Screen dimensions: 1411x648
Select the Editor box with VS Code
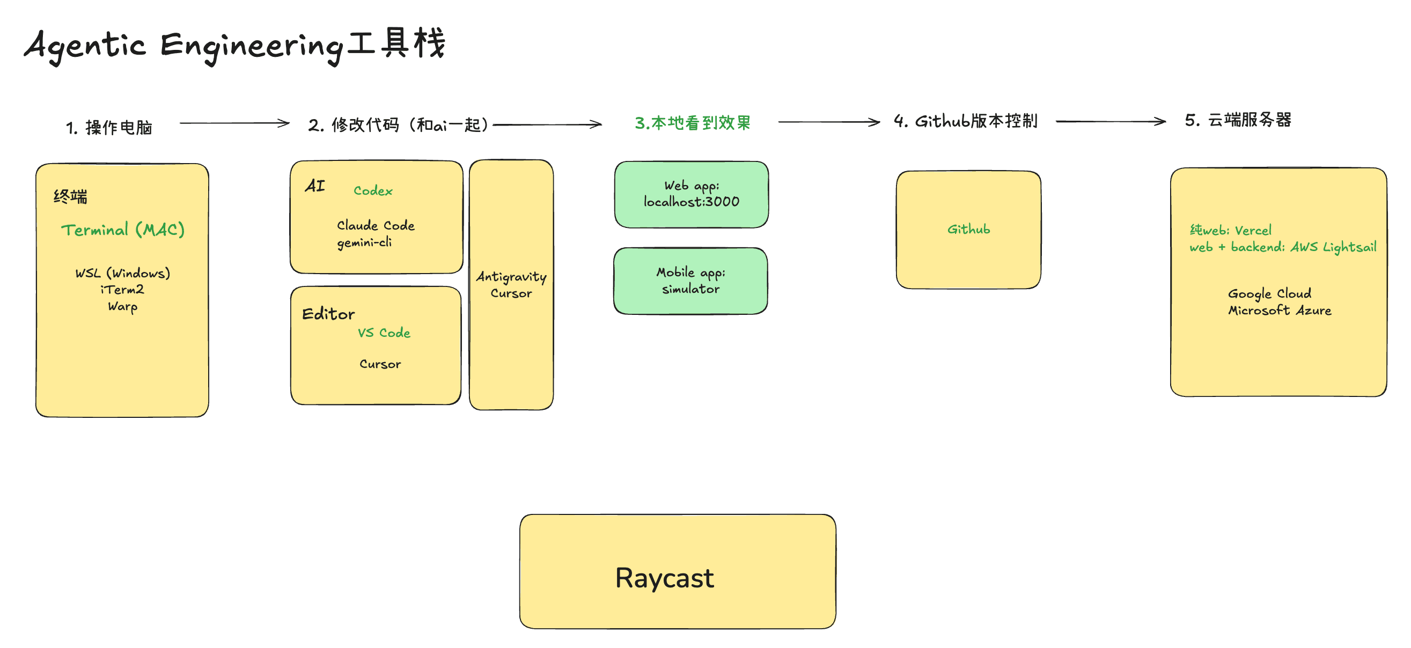point(375,345)
